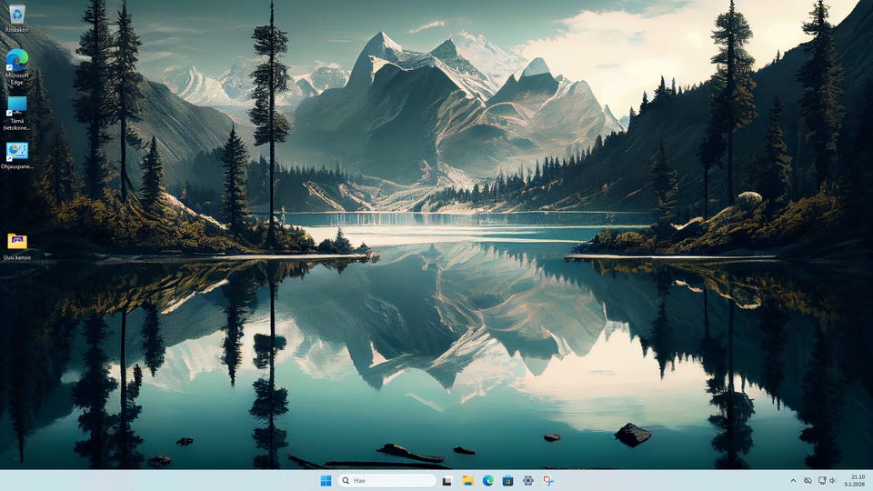
Task: Select the Tämä tietokone desktop icon
Action: coord(16,113)
